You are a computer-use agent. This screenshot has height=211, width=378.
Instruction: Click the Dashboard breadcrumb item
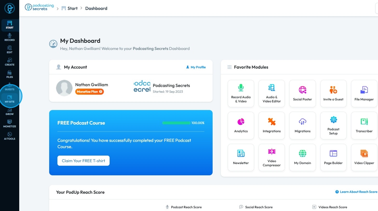(x=96, y=8)
